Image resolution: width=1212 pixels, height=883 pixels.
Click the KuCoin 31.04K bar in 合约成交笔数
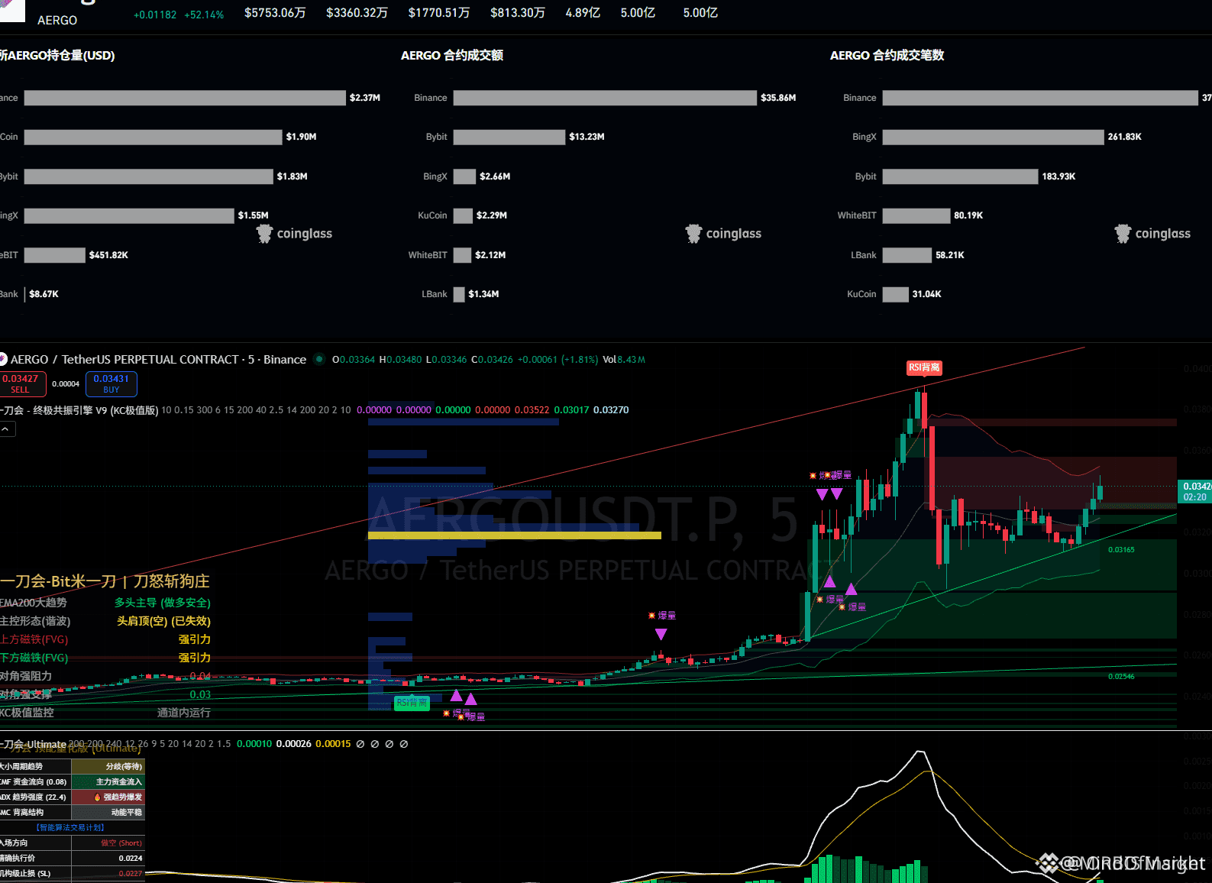(896, 294)
